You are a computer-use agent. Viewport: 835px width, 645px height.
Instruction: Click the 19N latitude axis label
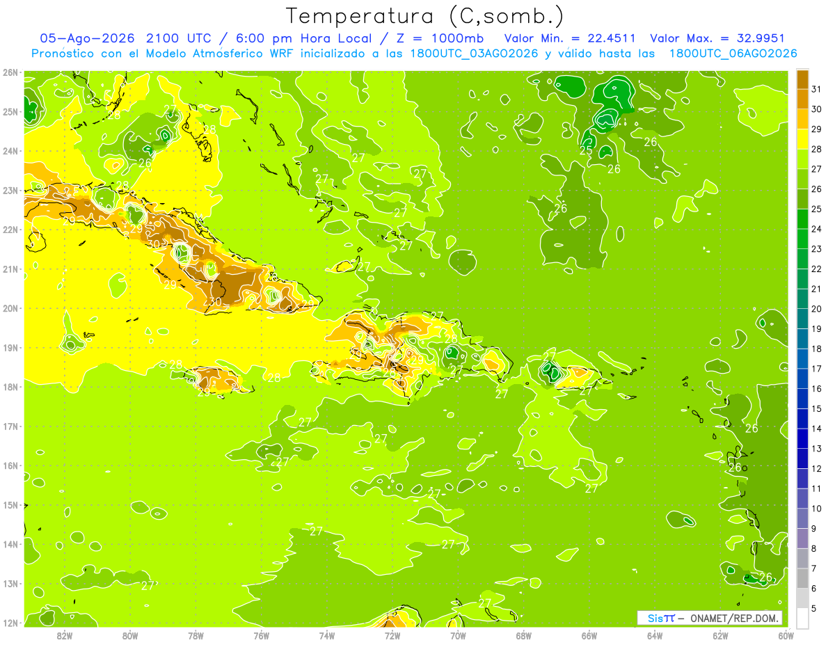[11, 347]
